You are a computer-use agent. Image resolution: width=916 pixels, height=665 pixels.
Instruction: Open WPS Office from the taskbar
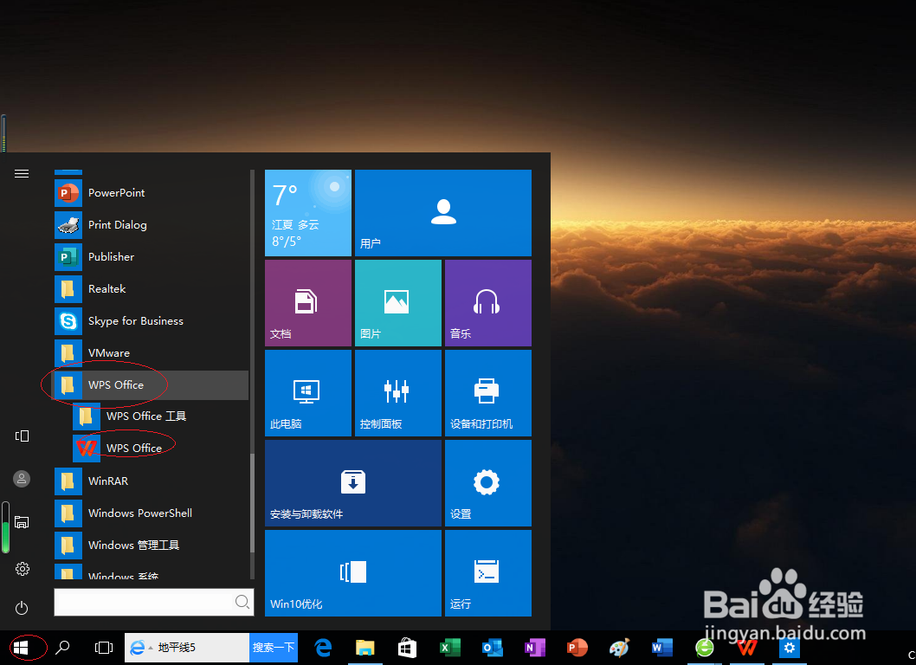pyautogui.click(x=746, y=648)
